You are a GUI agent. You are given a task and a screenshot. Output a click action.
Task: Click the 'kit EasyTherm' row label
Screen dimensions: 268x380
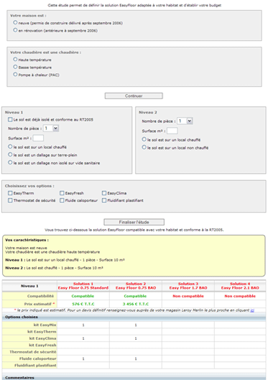(x=42, y=332)
